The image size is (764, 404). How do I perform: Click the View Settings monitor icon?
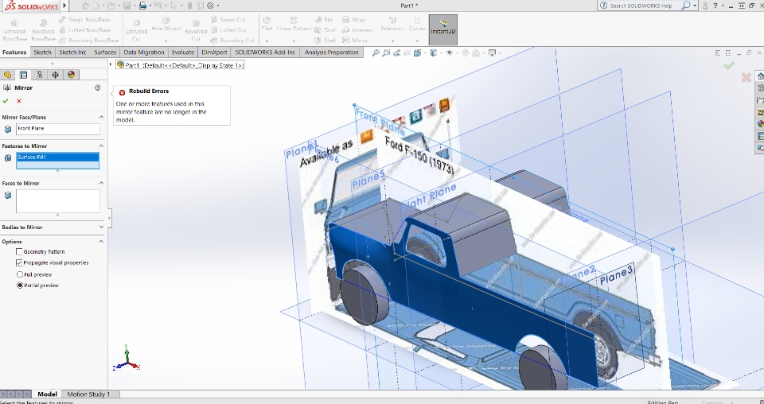pos(492,52)
